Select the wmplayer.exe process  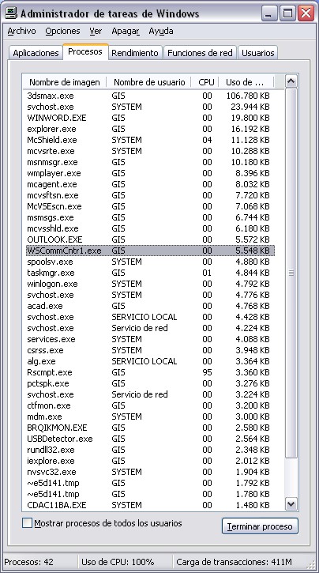[150, 173]
